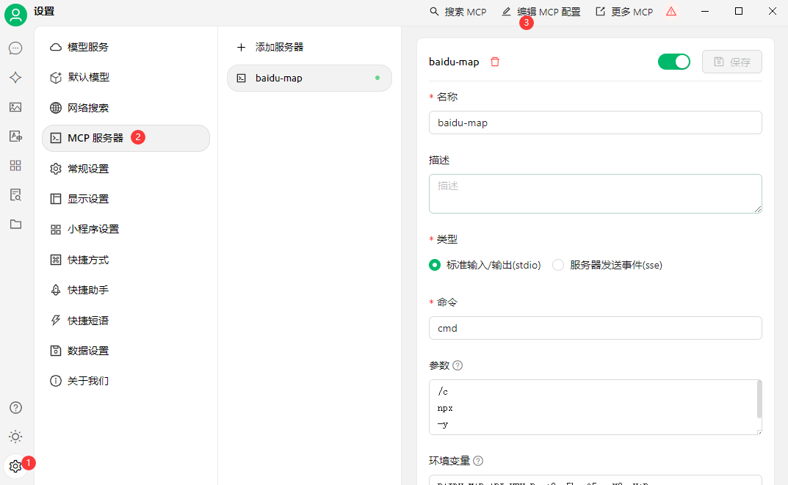Open 小程序设置 settings section
The height and width of the screenshot is (485, 788).
click(126, 230)
